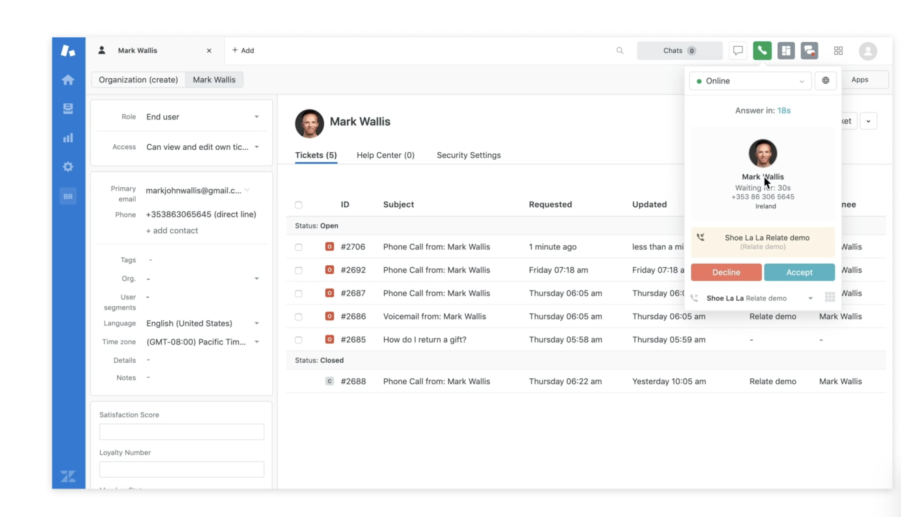Viewport: 901px width, 517px height.
Task: Open the dialpad keypad icon
Action: coord(830,297)
